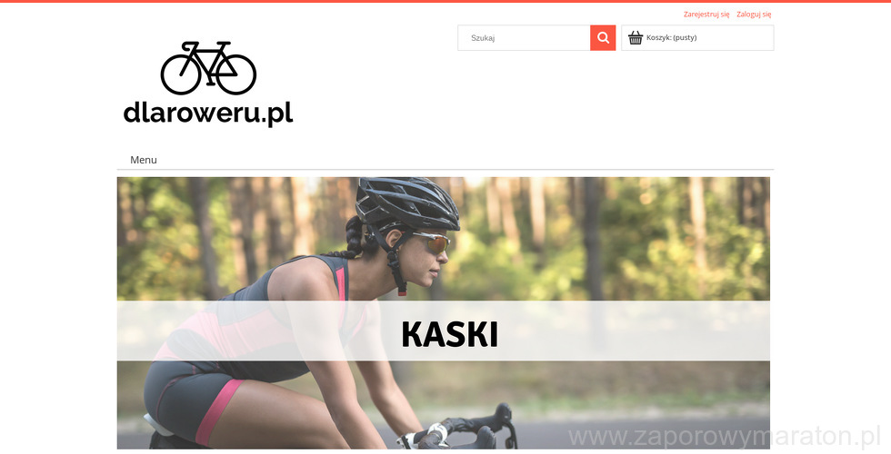Image resolution: width=891 pixels, height=454 pixels.
Task: Click the cyclist's orange sunglasses in banner
Action: [435, 243]
